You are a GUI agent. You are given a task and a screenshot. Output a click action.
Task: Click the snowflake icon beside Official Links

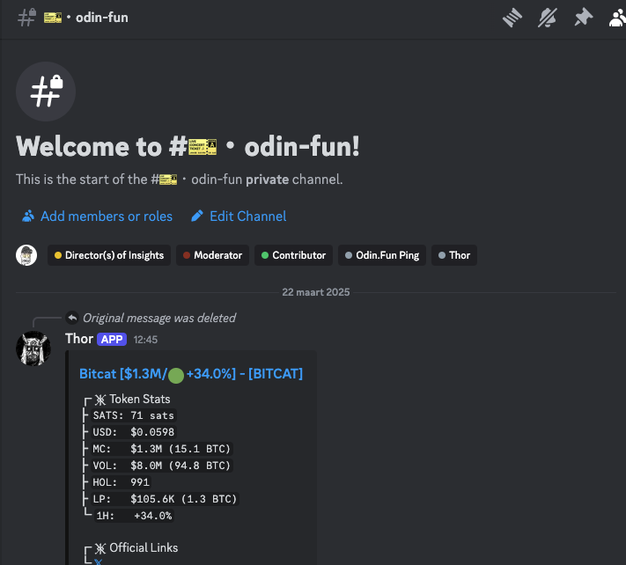[x=100, y=548]
